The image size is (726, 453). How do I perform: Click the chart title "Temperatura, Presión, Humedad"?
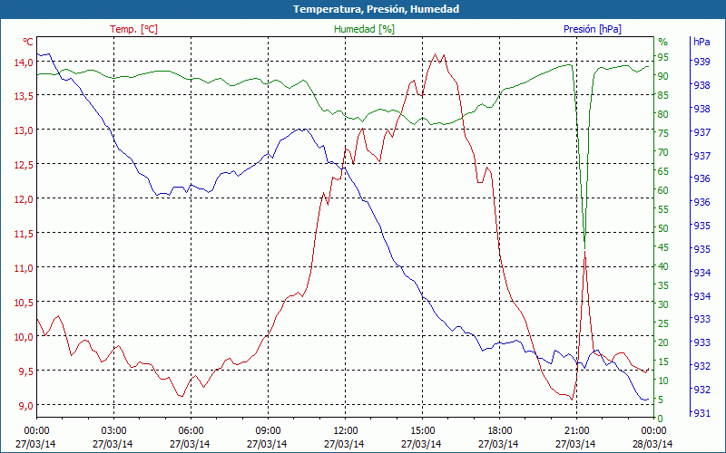(x=376, y=9)
